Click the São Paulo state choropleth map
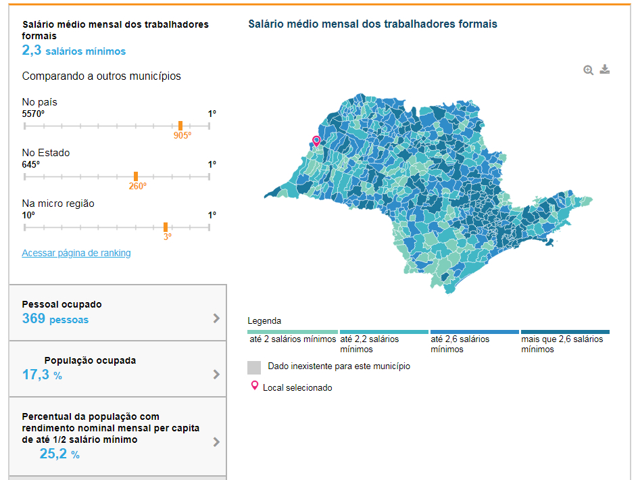Image resolution: width=638 pixels, height=480 pixels. [x=428, y=193]
